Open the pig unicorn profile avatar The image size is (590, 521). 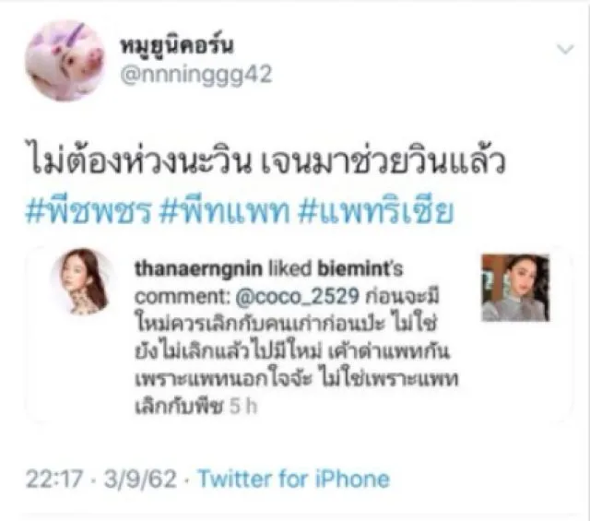65,61
